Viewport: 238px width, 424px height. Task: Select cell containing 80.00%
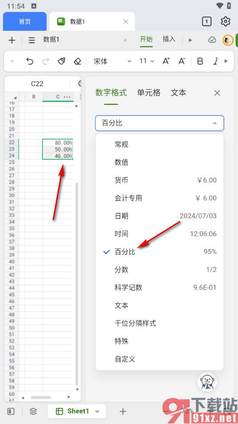[57, 143]
